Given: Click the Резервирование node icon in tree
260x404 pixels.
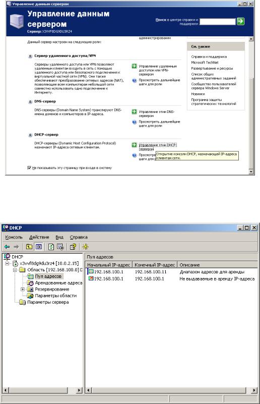Looking at the screenshot, I should coord(30,290).
